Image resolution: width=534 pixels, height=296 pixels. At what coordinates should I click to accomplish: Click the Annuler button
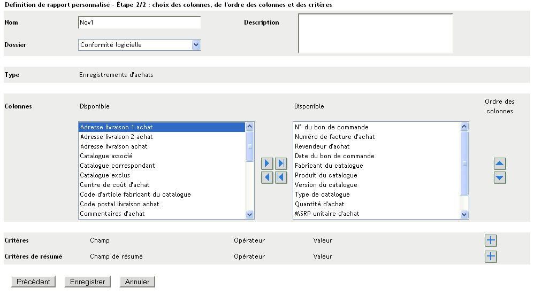[138, 282]
